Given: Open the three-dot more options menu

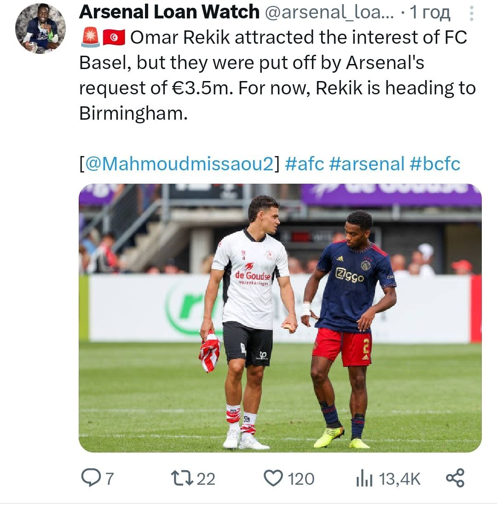Looking at the screenshot, I should (x=471, y=13).
